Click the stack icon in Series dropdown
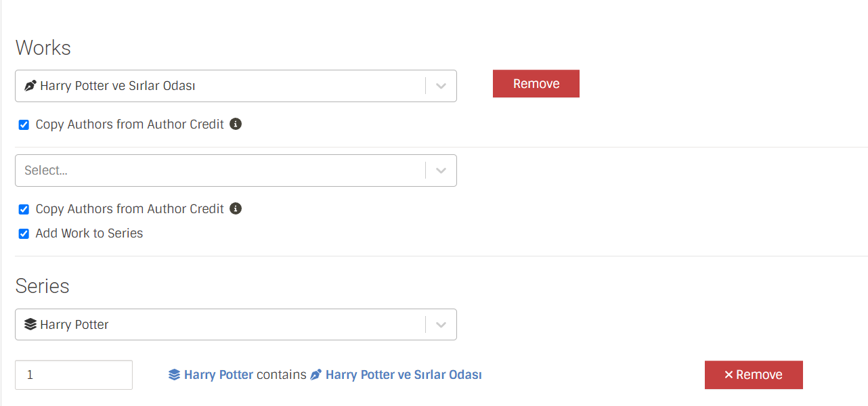 pos(30,325)
